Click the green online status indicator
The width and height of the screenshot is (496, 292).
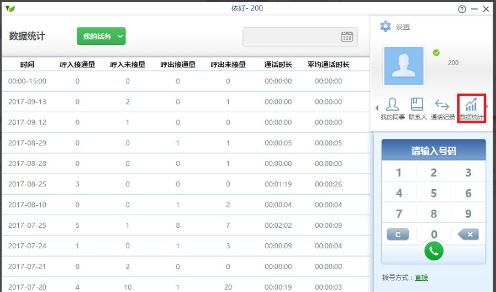pyautogui.click(x=436, y=53)
